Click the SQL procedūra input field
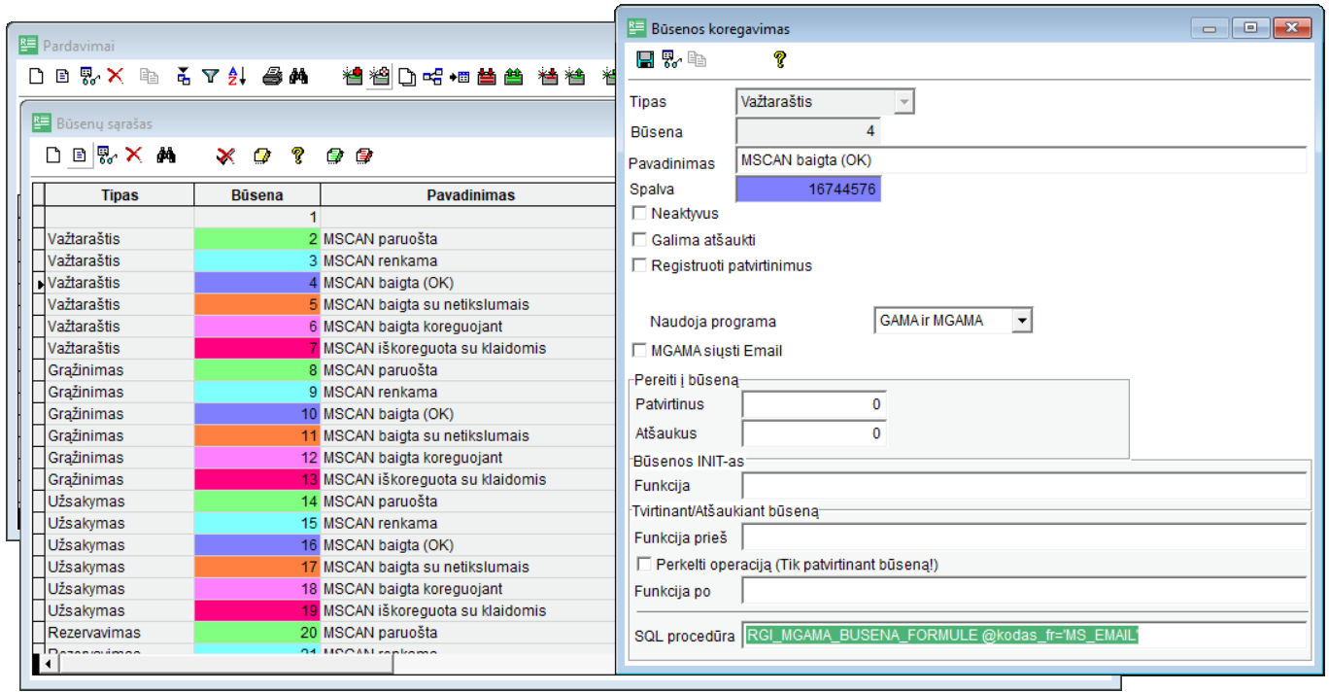Viewport: 1329px width, 692px height. [1024, 637]
